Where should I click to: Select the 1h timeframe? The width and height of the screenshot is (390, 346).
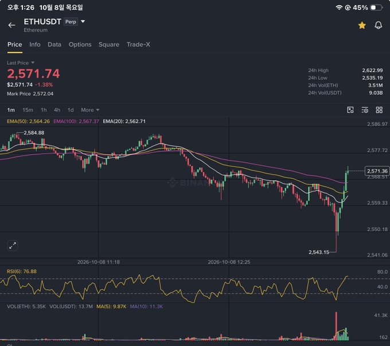[44, 110]
